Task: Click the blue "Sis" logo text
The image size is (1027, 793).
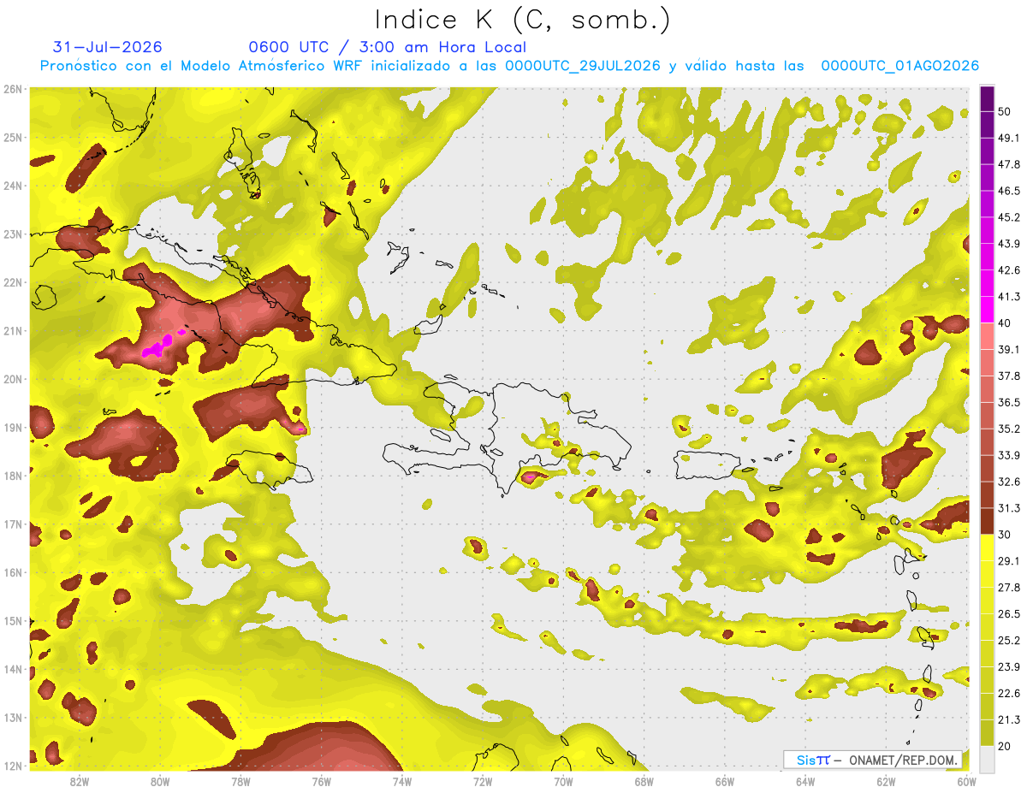Action: point(807,760)
